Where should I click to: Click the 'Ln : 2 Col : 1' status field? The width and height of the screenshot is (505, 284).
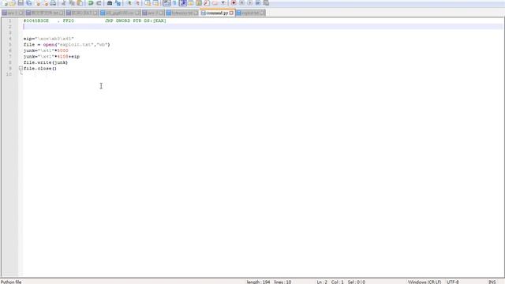(330, 282)
